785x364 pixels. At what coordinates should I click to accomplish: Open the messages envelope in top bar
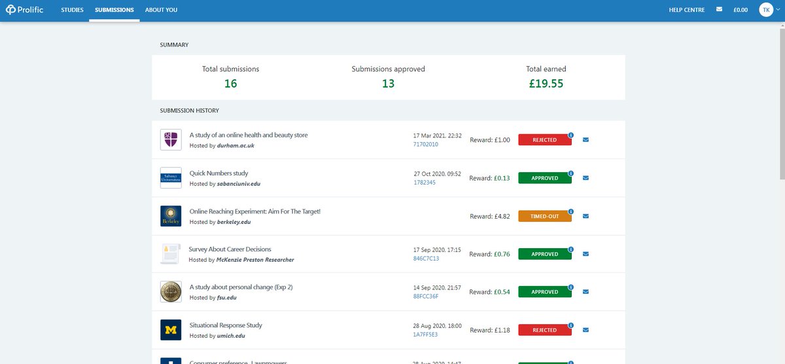(719, 10)
